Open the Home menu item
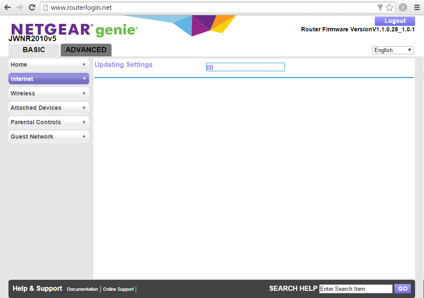 click(x=49, y=64)
